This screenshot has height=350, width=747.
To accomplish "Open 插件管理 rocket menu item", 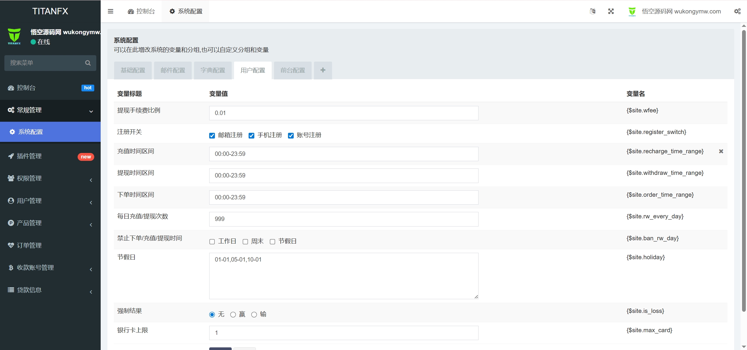I will coord(29,156).
